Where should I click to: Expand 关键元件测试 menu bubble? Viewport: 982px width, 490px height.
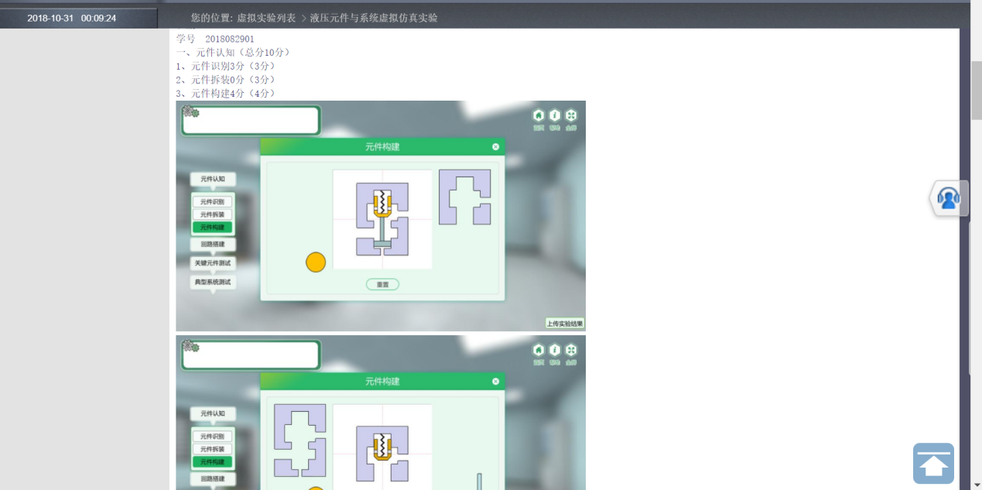212,263
